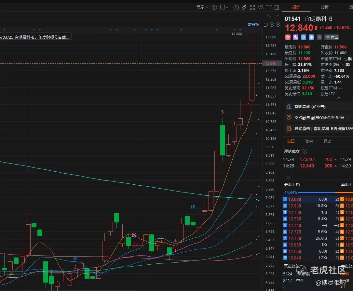Select bid level 10 price 12.640
Image resolution: width=353 pixels, height=291 pixels.
294,258
